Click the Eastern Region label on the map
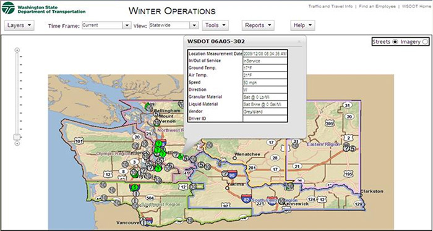The height and width of the screenshot is (231, 433). [x=324, y=144]
